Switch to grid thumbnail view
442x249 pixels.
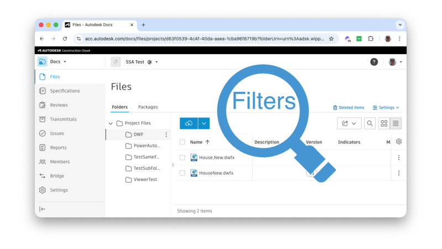tap(384, 123)
